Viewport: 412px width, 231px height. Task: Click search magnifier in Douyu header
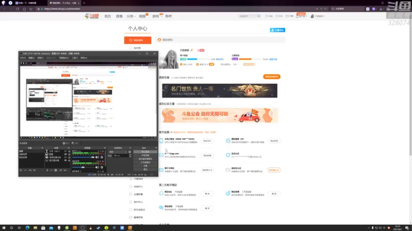(259, 16)
